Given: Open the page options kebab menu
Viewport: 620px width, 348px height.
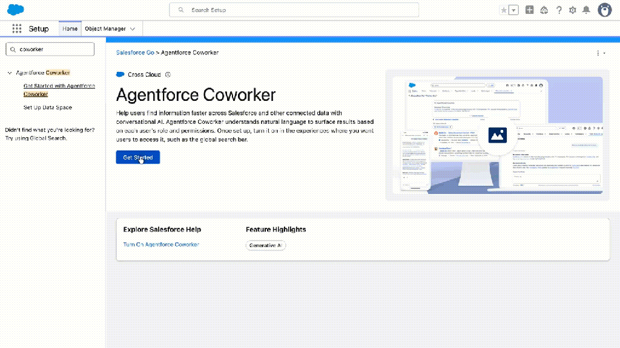Looking at the screenshot, I should pyautogui.click(x=600, y=53).
